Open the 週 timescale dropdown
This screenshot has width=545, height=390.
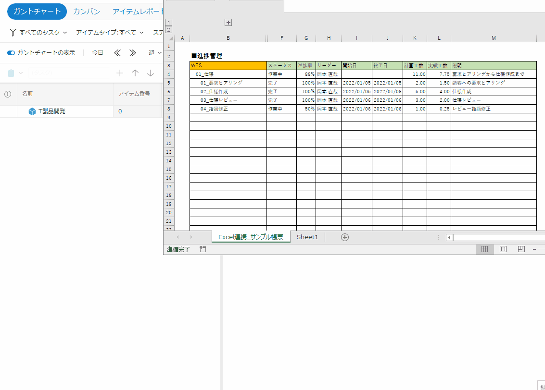pos(154,53)
